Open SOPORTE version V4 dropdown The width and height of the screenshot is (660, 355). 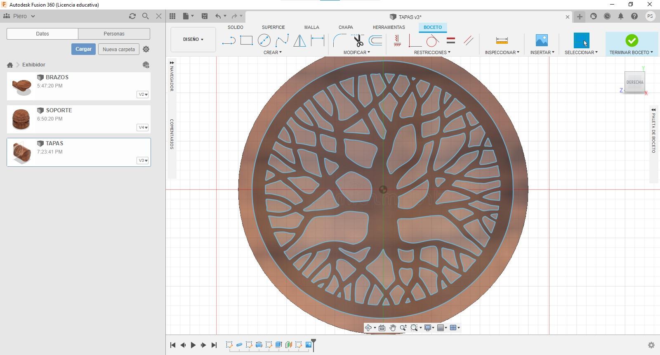pyautogui.click(x=143, y=128)
